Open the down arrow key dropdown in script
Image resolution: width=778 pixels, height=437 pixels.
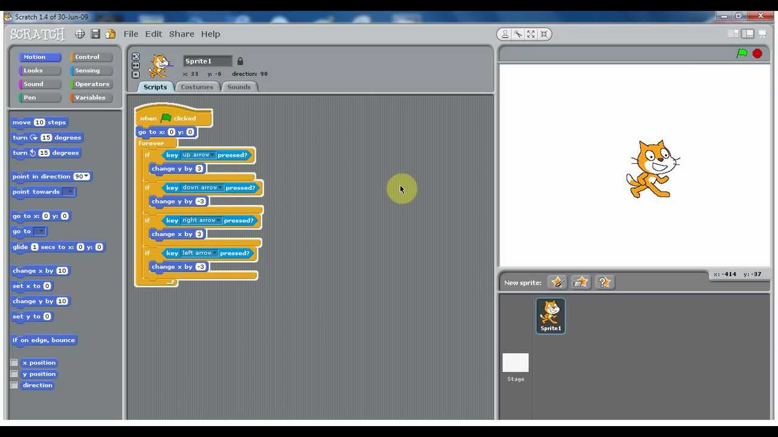click(219, 188)
